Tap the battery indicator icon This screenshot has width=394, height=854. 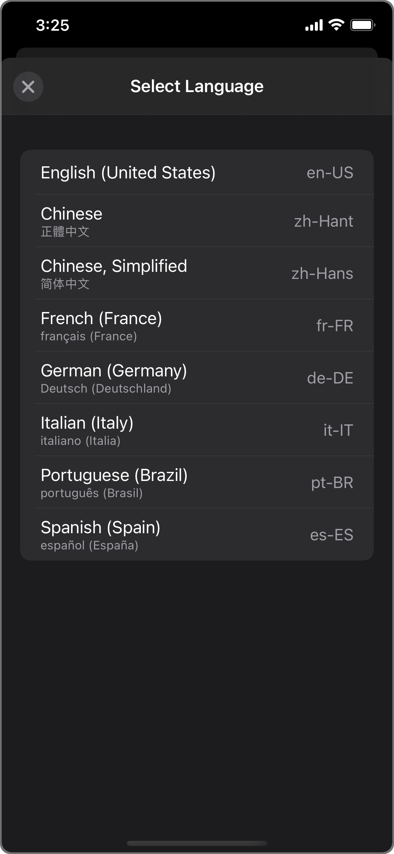tap(362, 25)
